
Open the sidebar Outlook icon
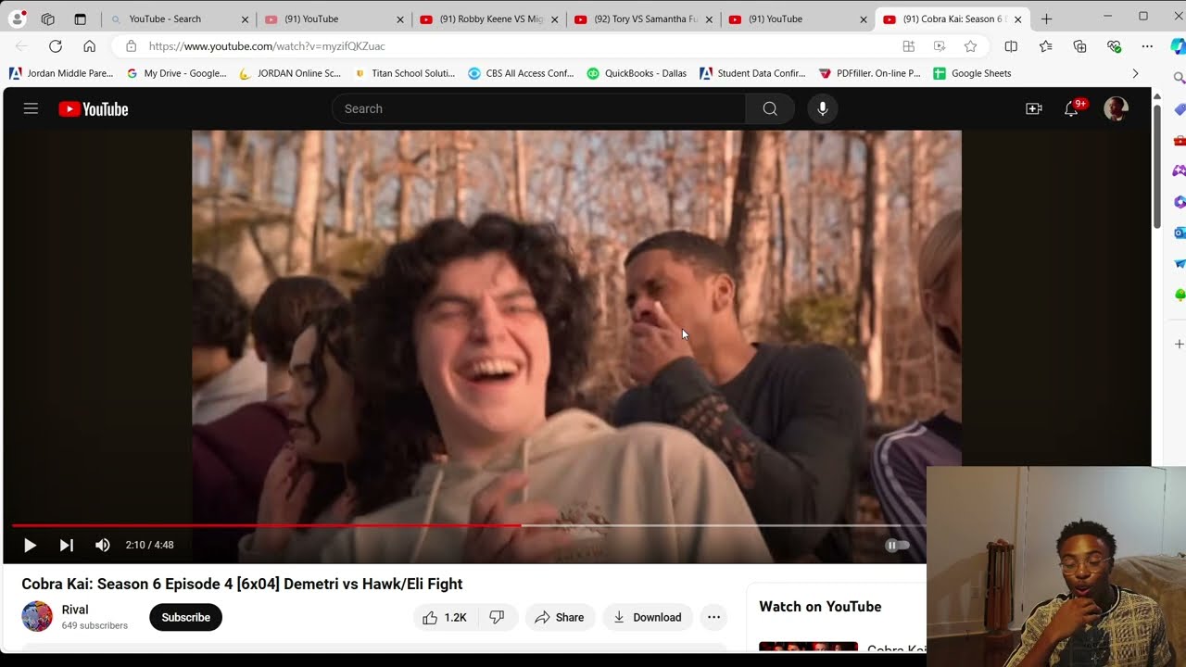tap(1179, 233)
